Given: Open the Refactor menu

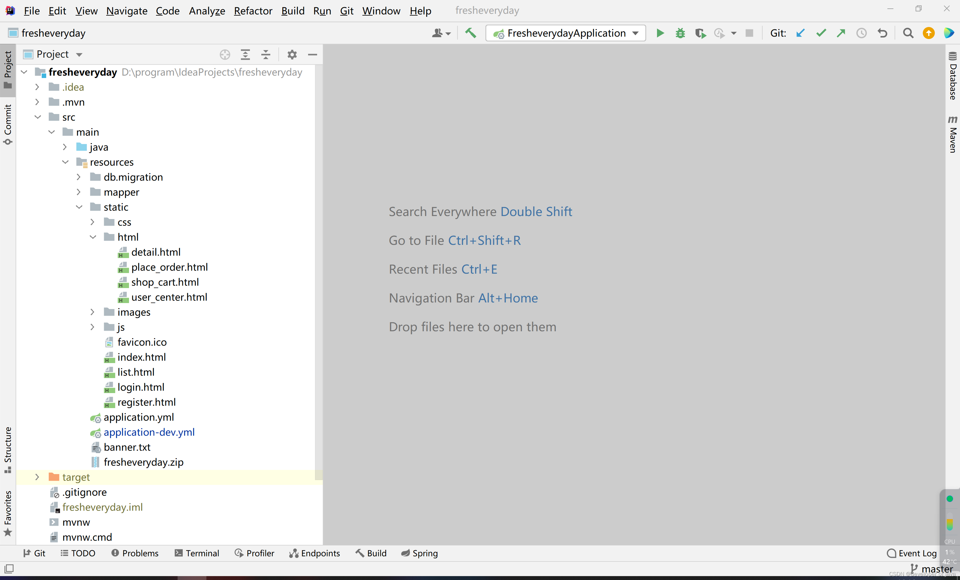Looking at the screenshot, I should point(253,11).
